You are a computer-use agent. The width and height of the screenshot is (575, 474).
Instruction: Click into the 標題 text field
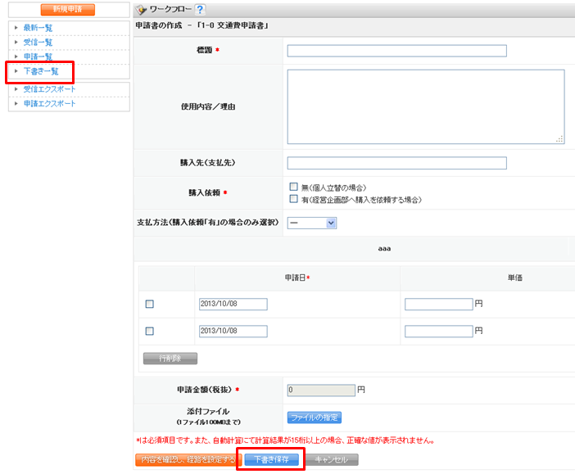tap(396, 51)
